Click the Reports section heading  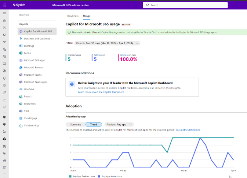coord(23,24)
